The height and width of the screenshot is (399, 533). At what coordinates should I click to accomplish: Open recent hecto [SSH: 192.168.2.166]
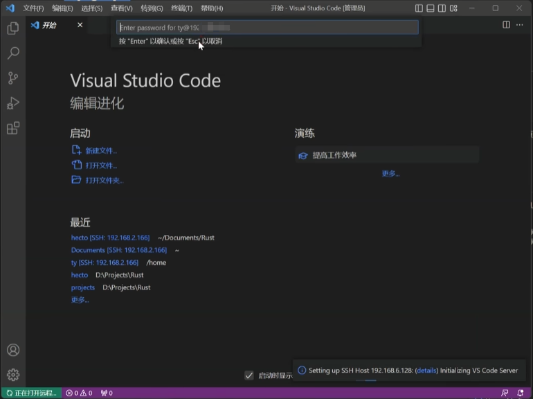(x=110, y=238)
